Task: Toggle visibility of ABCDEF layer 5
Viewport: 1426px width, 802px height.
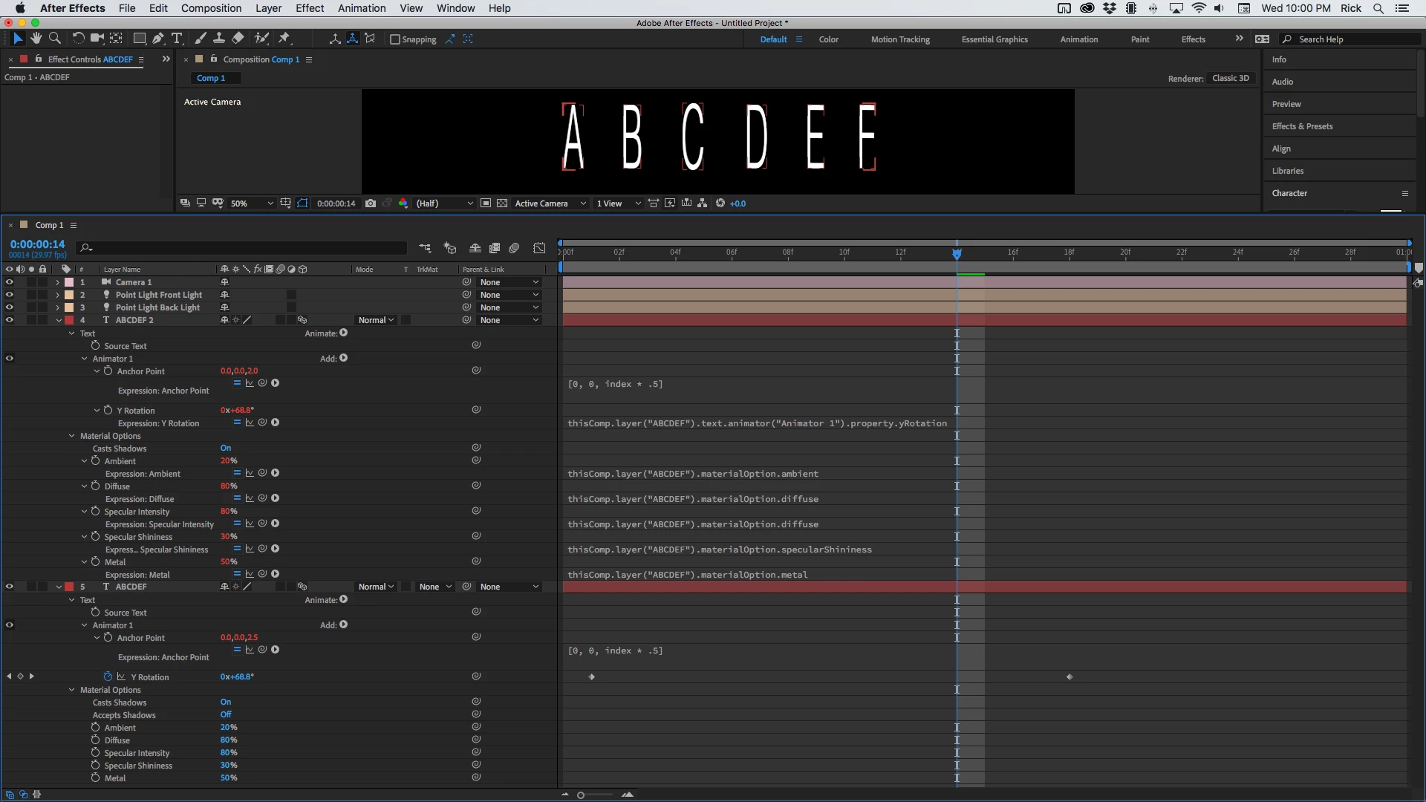Action: (x=10, y=587)
